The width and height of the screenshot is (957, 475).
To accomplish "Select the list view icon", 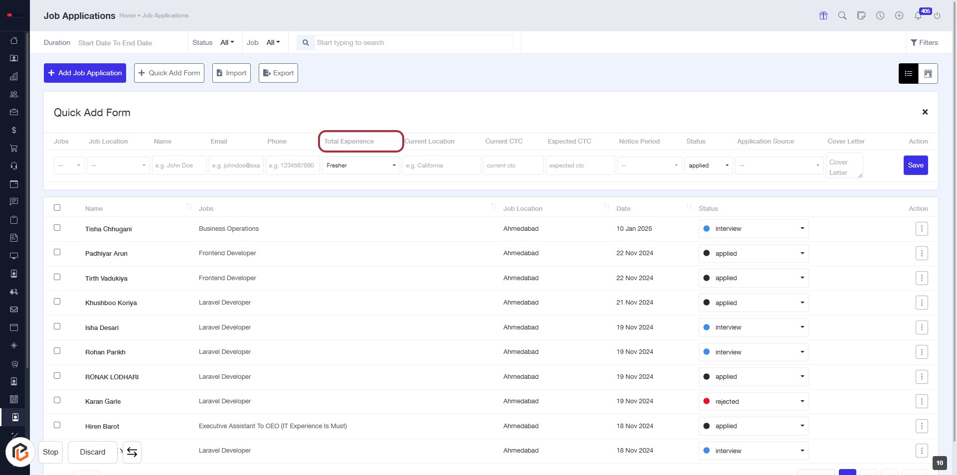I will pos(909,74).
